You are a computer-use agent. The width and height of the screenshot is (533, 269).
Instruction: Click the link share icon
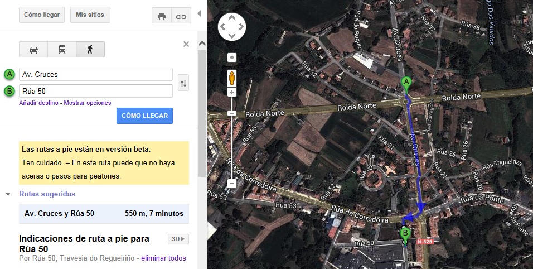tap(181, 16)
